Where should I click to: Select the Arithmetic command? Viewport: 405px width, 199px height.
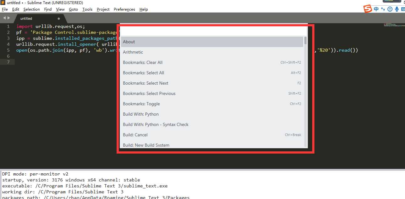tap(212, 52)
